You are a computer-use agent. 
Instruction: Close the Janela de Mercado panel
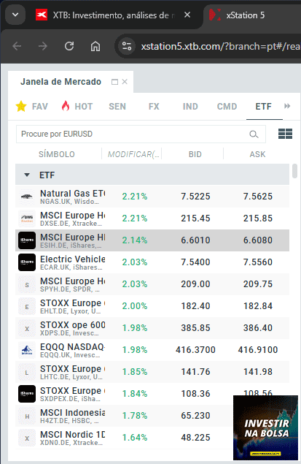[x=125, y=82]
